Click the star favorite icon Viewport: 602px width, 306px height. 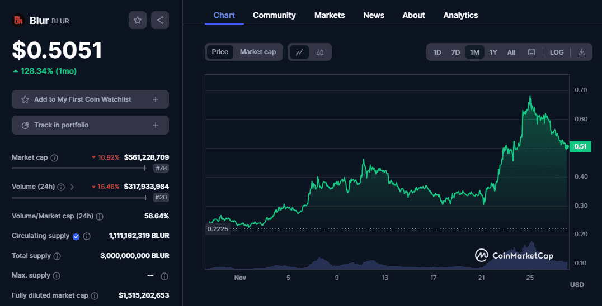coord(138,20)
